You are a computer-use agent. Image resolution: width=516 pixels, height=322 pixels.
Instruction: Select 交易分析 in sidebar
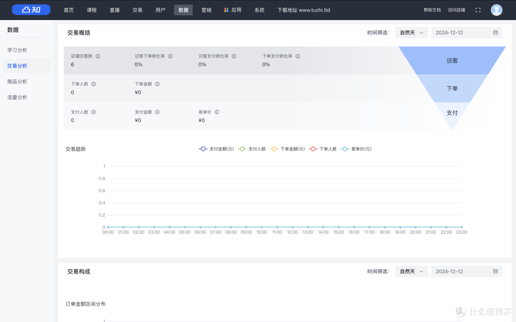(27, 66)
